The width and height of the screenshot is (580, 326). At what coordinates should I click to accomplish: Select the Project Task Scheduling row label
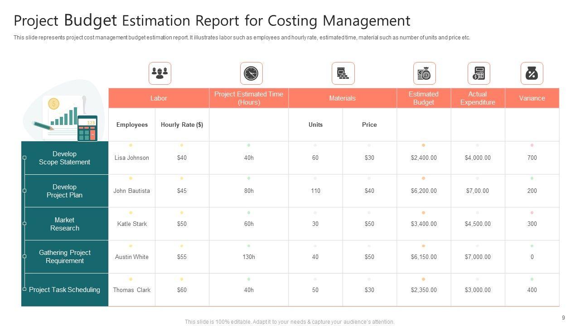click(65, 290)
